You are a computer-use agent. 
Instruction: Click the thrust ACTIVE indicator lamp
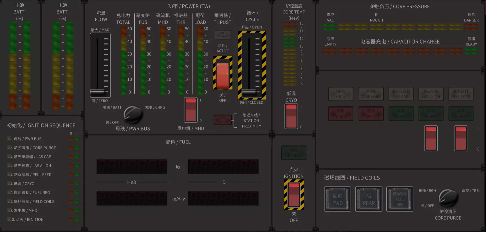[223, 35]
